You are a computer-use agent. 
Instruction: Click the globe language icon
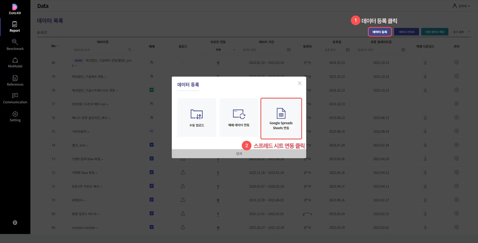[x=15, y=223]
